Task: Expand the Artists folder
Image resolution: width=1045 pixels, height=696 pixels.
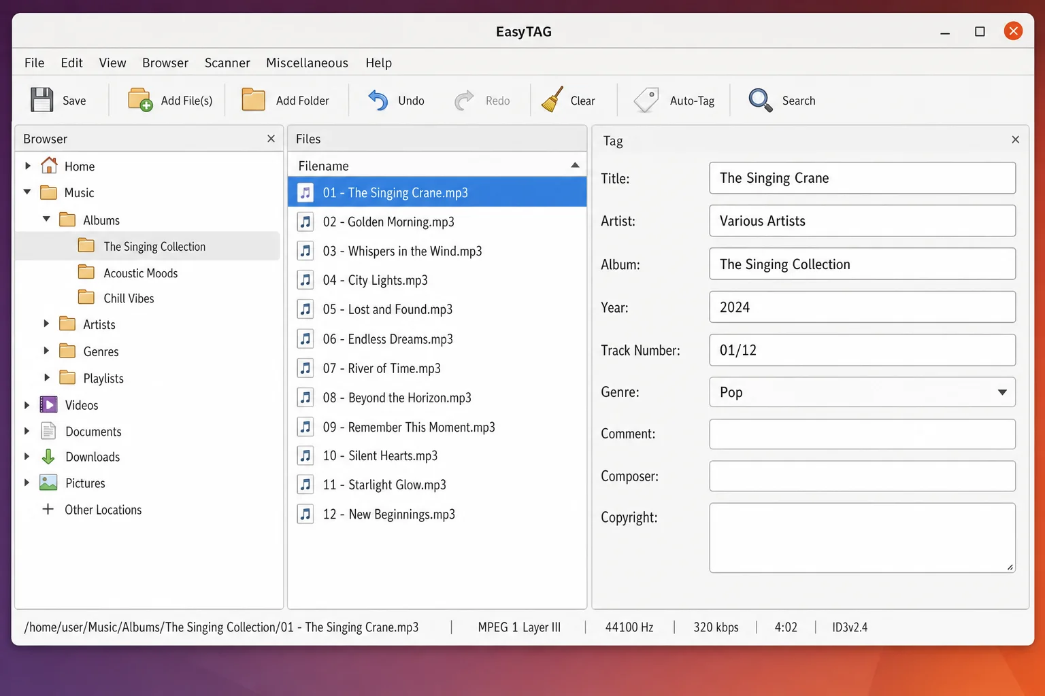Action: tap(46, 324)
